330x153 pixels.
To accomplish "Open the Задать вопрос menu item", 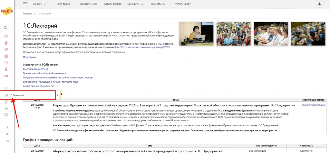I will (112, 4).
